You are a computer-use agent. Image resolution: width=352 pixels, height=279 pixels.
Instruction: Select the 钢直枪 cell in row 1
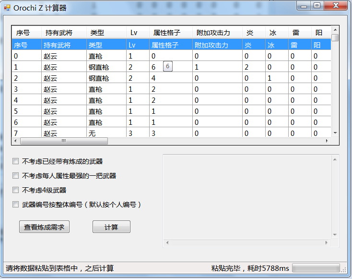tap(99, 67)
